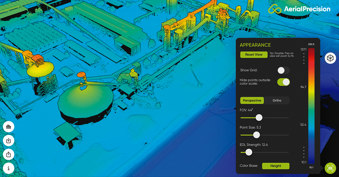Click the download icon button

(x=9, y=141)
